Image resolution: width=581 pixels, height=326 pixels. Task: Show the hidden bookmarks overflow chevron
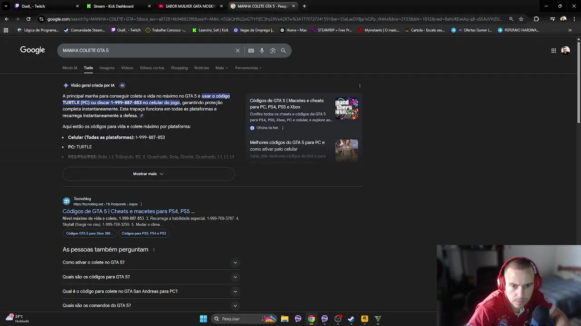point(570,30)
